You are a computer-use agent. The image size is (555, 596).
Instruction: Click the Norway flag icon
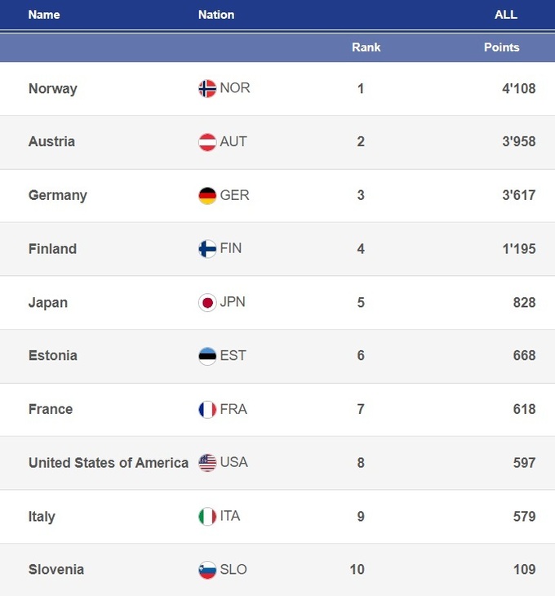click(207, 88)
